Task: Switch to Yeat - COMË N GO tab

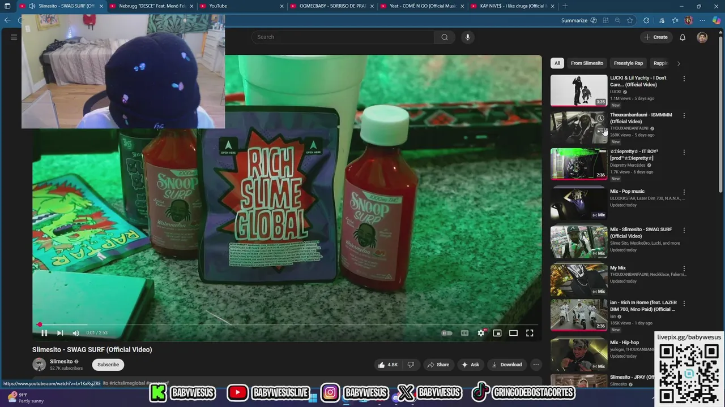Action: point(422,6)
